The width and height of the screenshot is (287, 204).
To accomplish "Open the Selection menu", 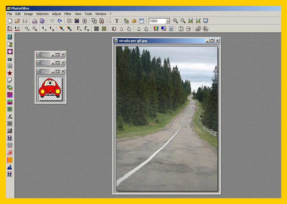I will click(42, 14).
